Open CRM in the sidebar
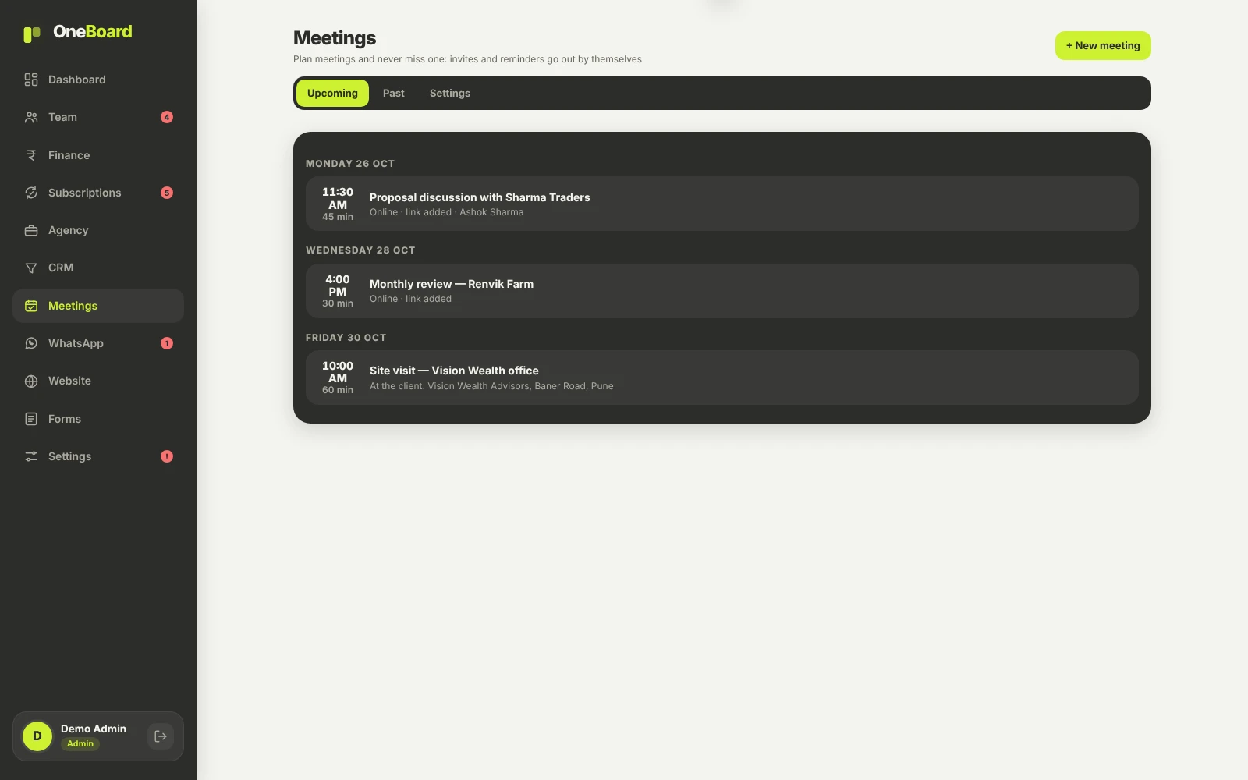This screenshot has height=780, width=1248. click(x=98, y=268)
